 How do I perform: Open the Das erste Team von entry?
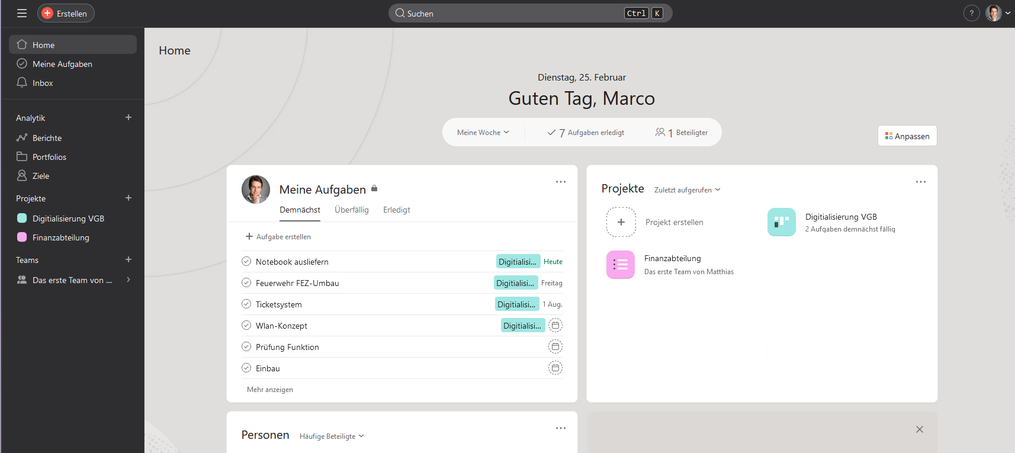(x=72, y=280)
